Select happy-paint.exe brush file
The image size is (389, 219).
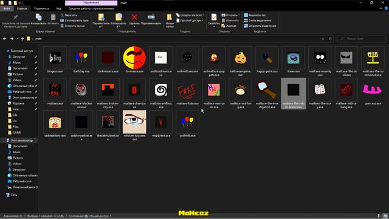click(267, 60)
